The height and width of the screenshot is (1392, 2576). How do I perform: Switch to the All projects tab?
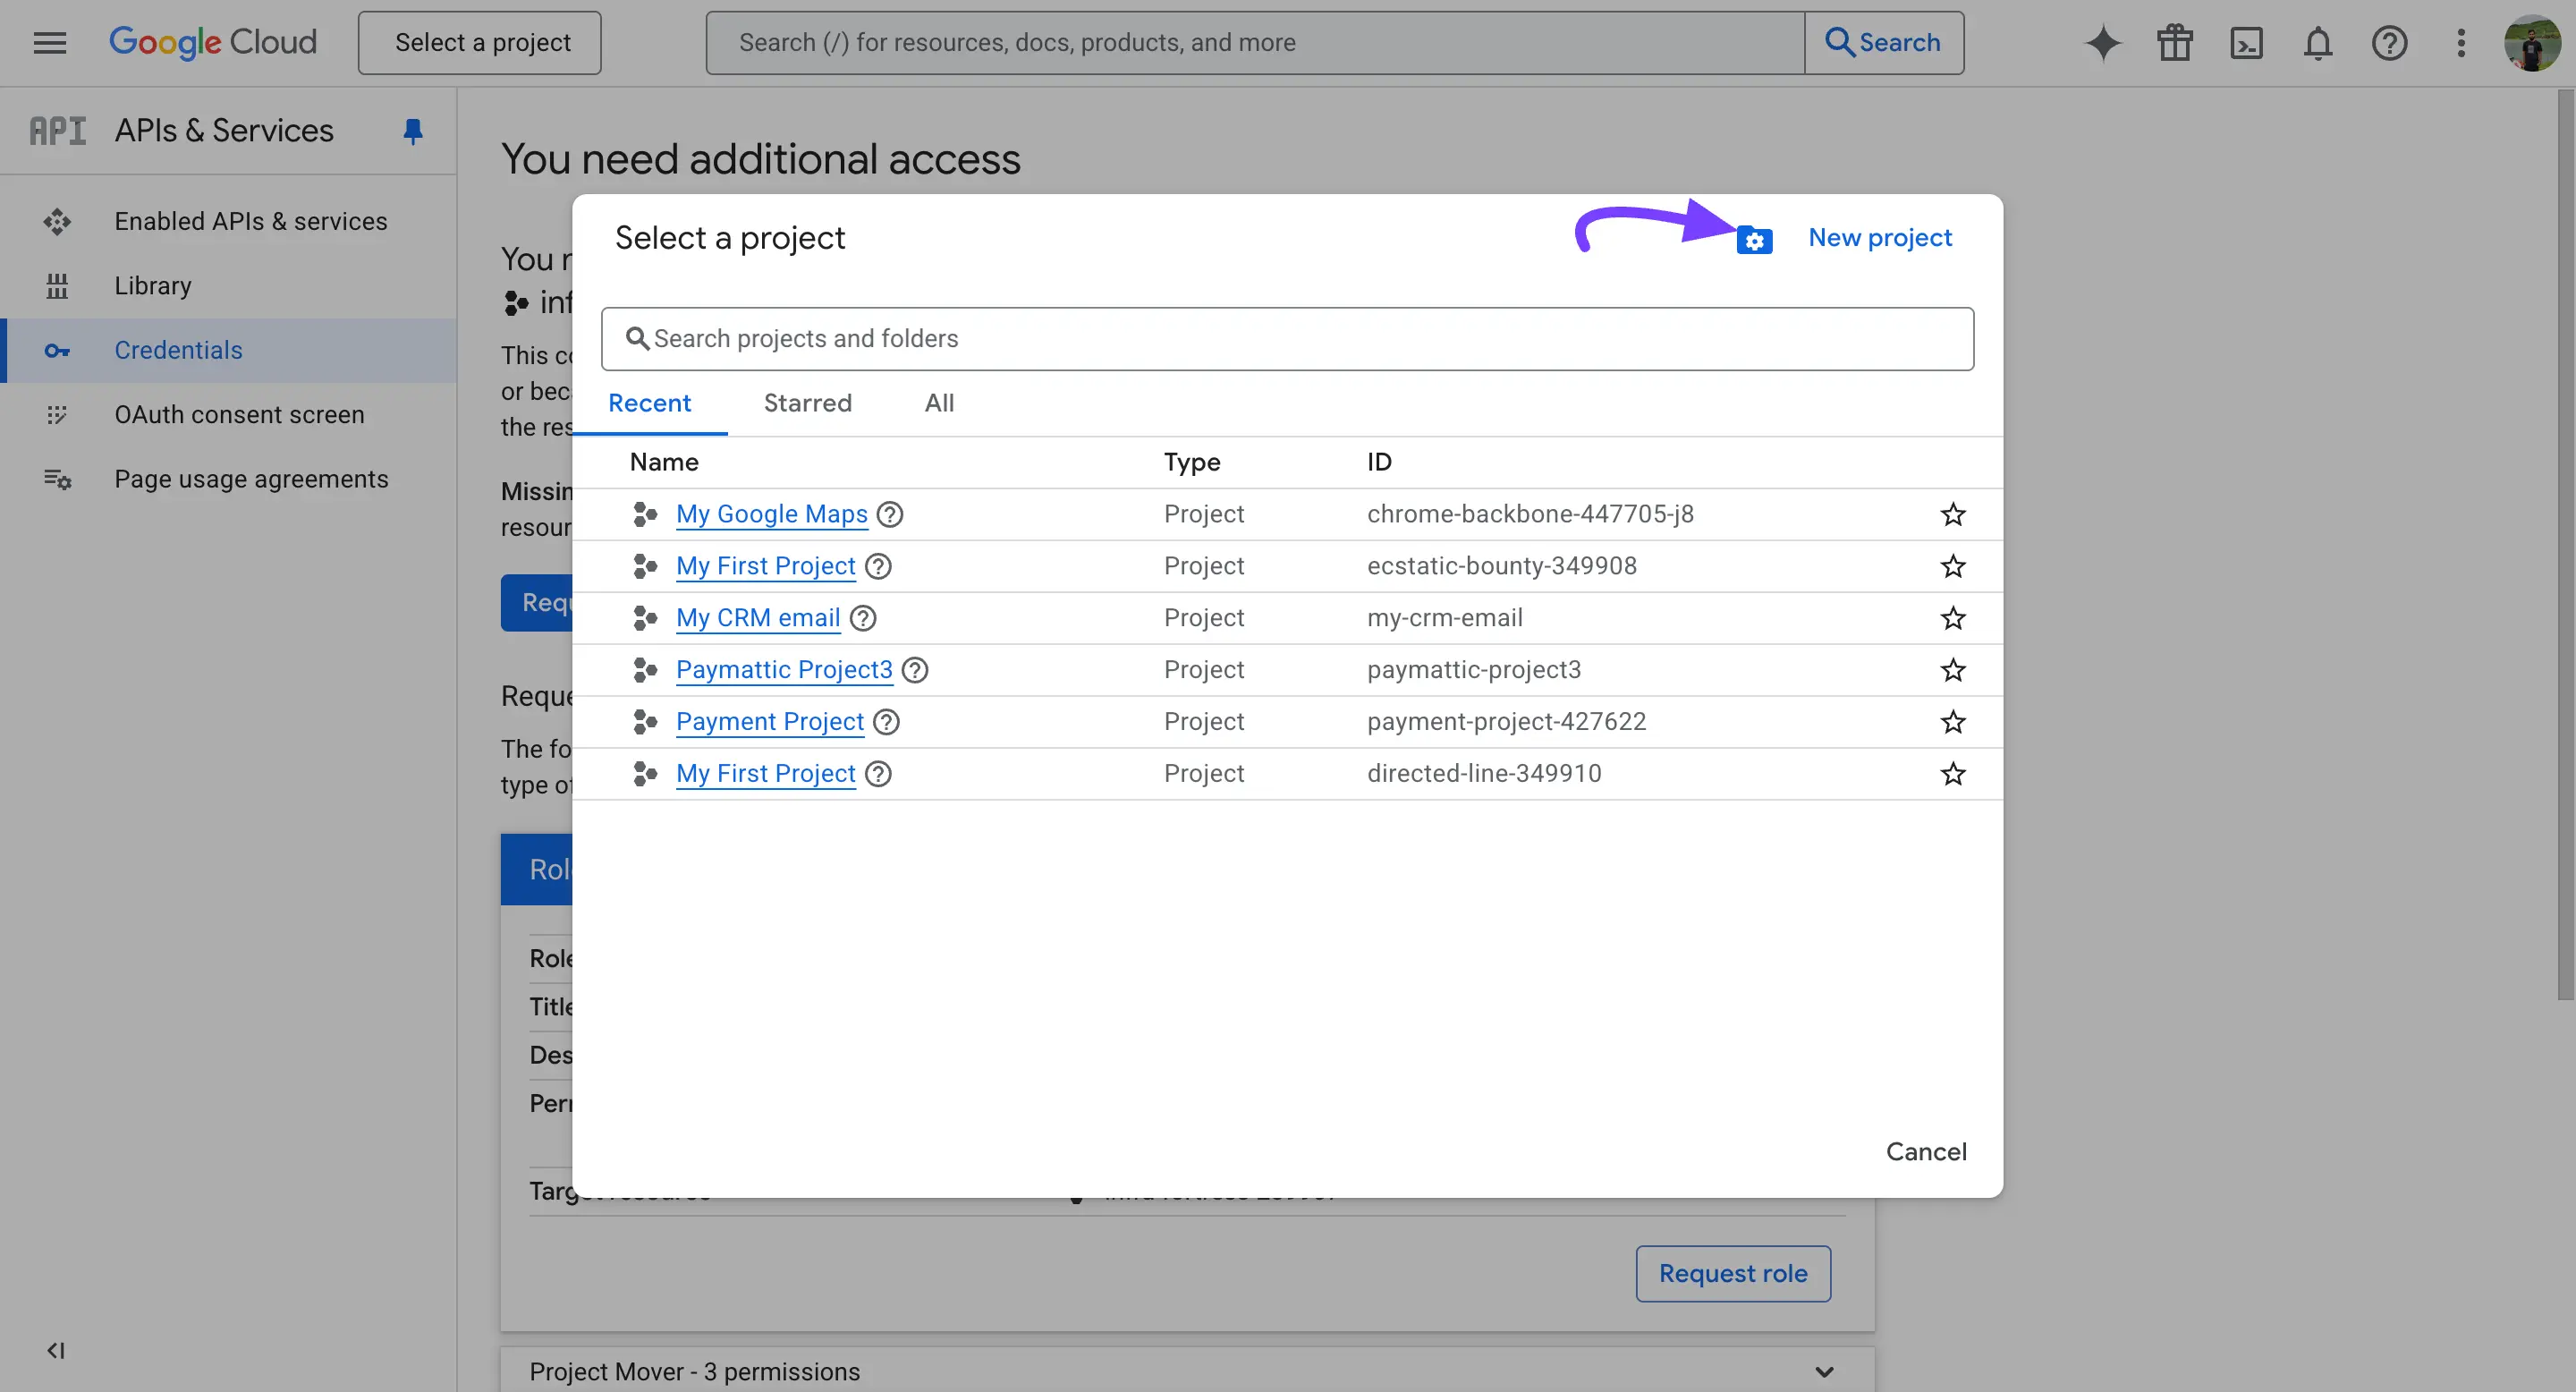point(938,403)
